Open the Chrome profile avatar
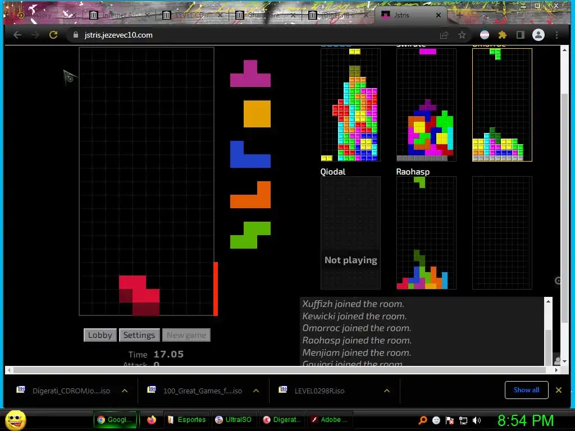This screenshot has width=575, height=431. coord(539,35)
